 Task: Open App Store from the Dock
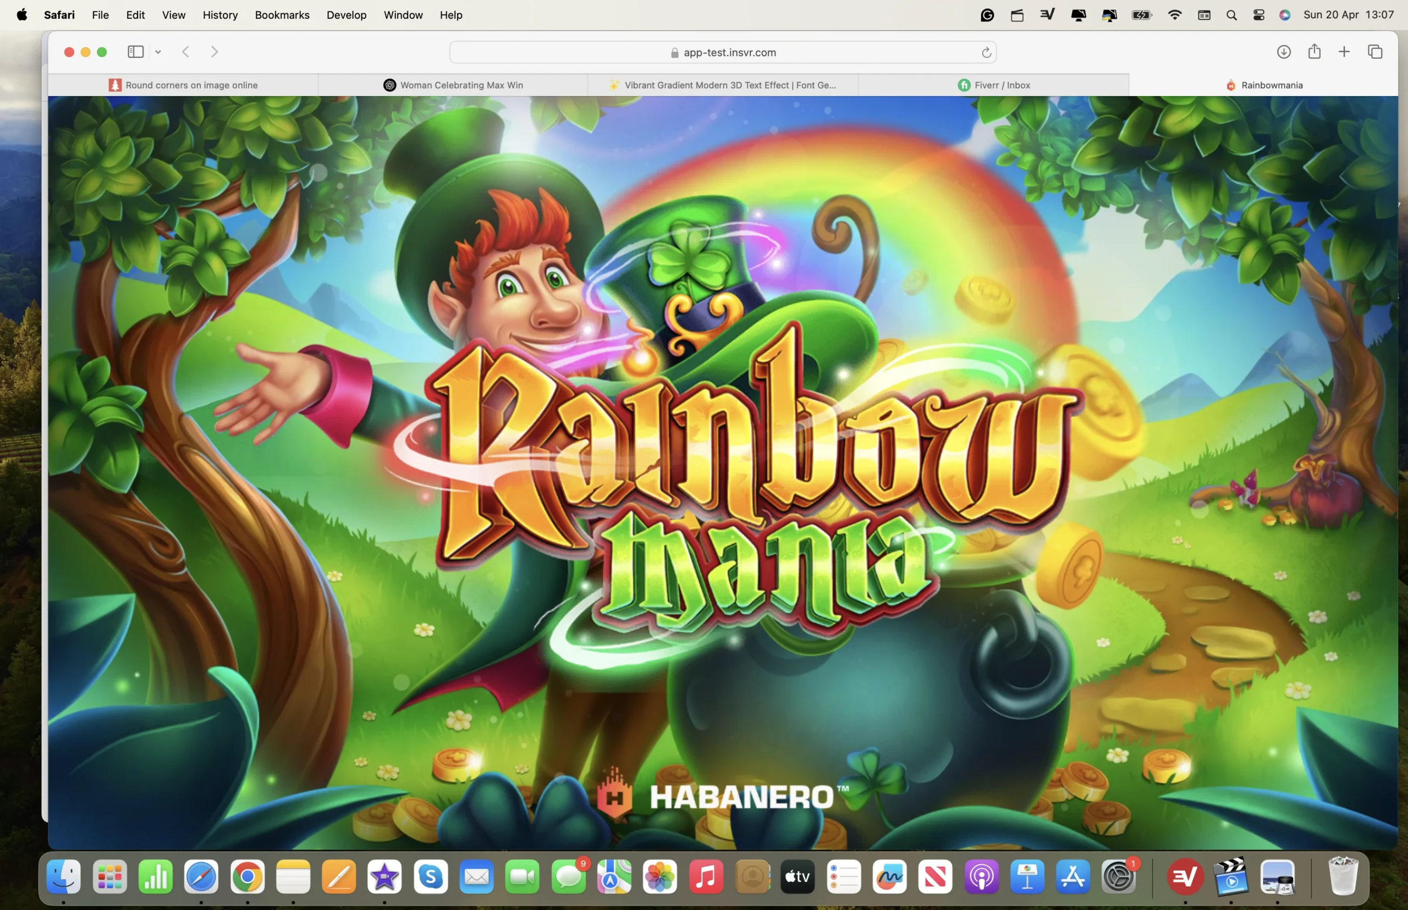tap(1074, 877)
